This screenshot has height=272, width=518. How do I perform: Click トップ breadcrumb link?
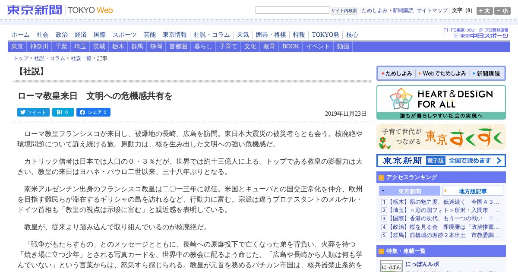pos(21,58)
